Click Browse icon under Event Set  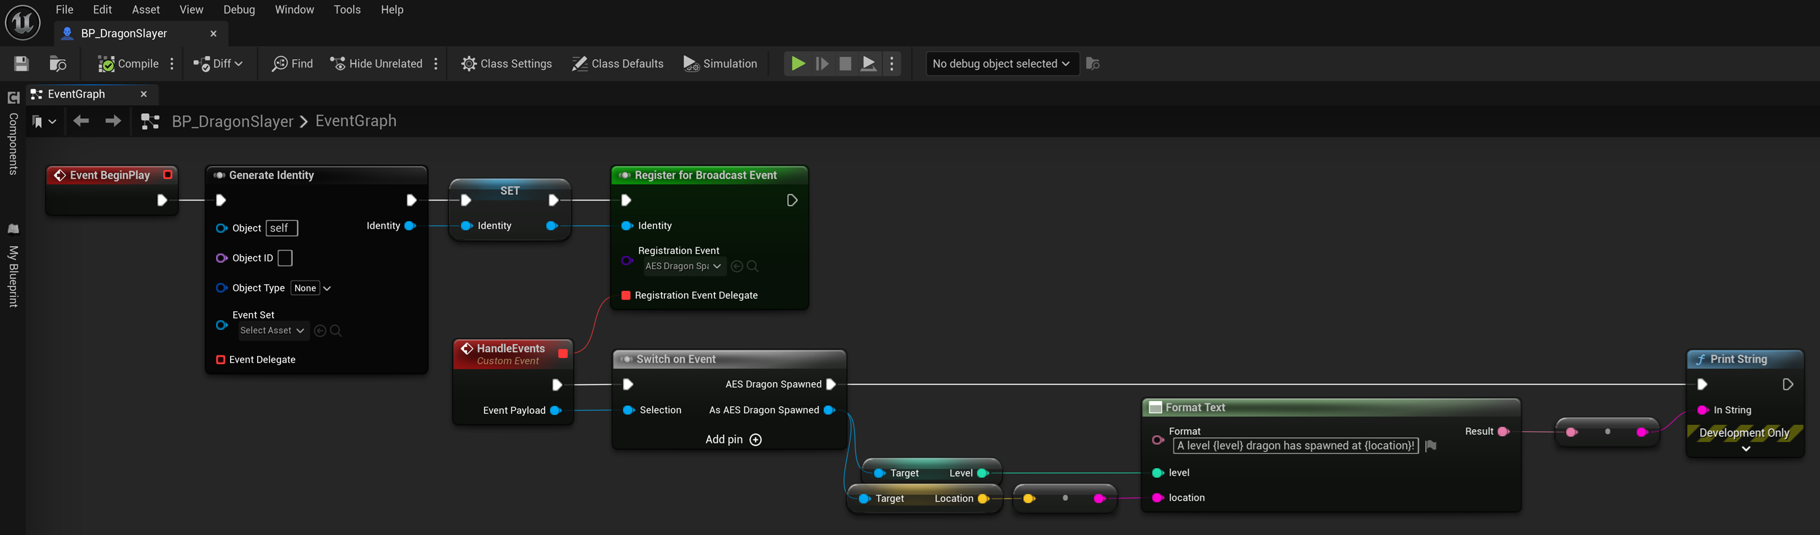[x=337, y=331]
